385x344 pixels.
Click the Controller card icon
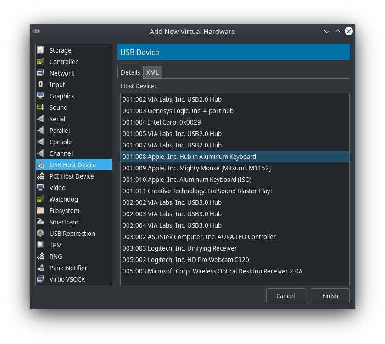(40, 61)
